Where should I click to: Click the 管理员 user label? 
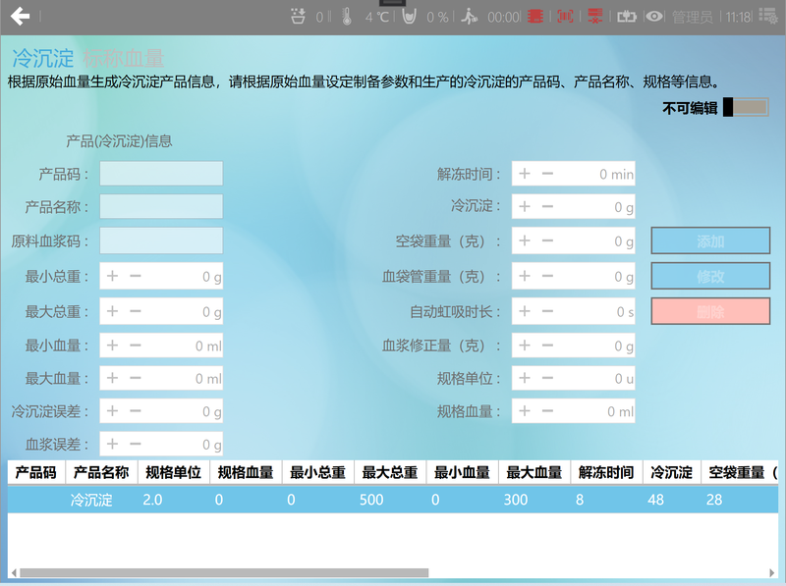pos(693,18)
